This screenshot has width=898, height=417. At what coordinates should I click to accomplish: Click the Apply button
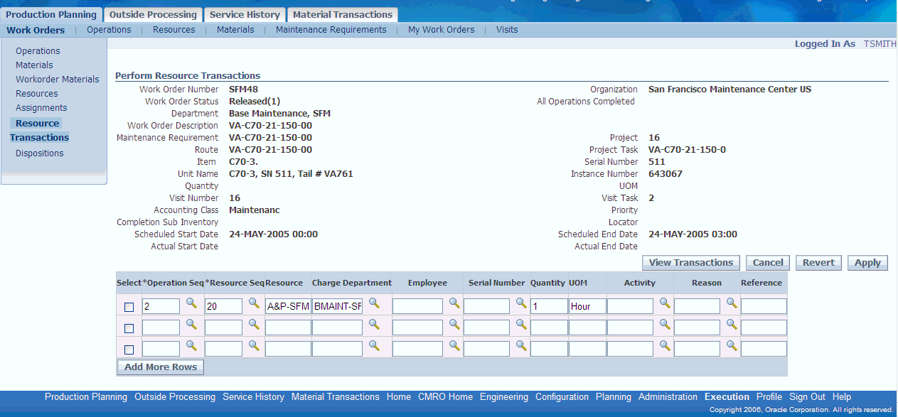pyautogui.click(x=867, y=263)
